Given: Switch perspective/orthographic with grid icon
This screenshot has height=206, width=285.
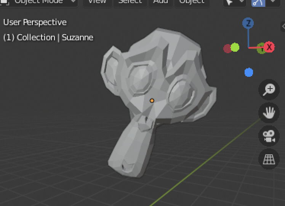Looking at the screenshot, I should (269, 159).
